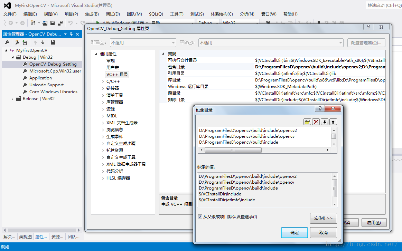This screenshot has height=251, width=402.
Task: Open the 文件(F) menu
Action: tap(10, 14)
